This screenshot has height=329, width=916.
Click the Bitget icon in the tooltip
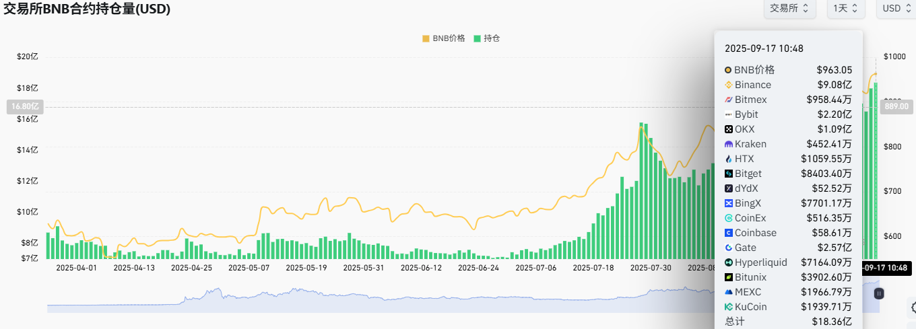click(728, 174)
